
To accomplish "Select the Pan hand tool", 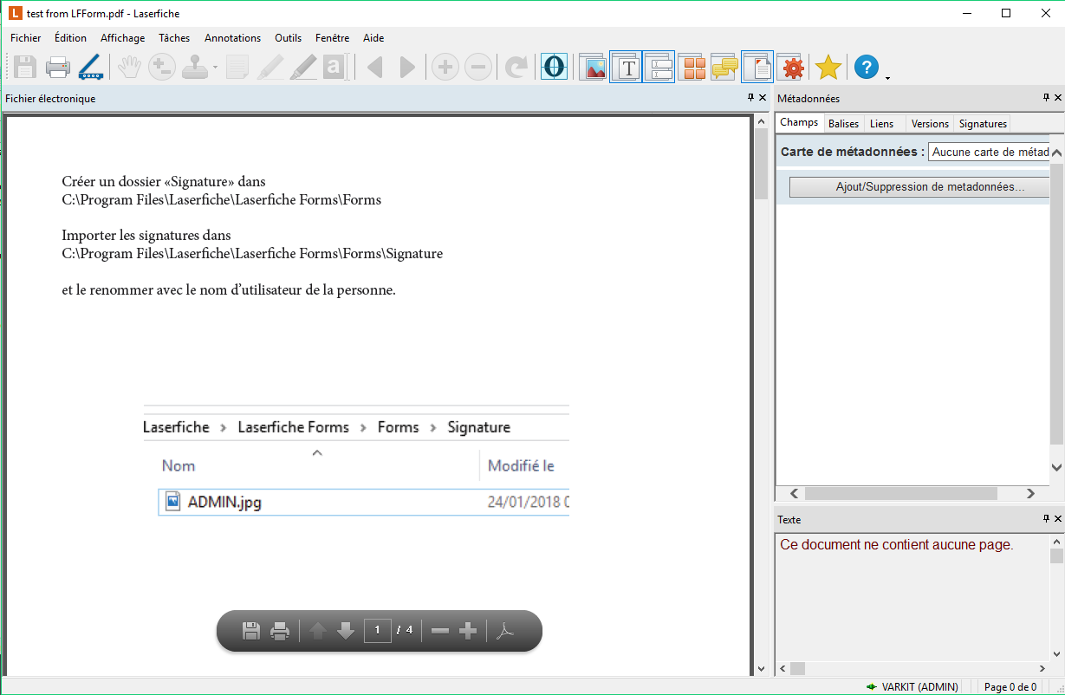I will click(129, 67).
